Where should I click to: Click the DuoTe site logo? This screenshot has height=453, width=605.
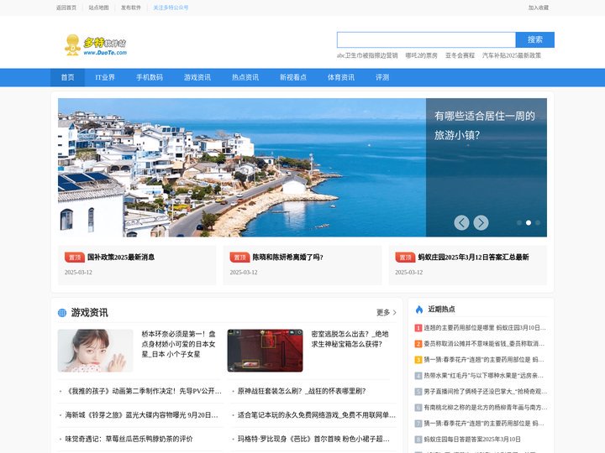coord(95,45)
